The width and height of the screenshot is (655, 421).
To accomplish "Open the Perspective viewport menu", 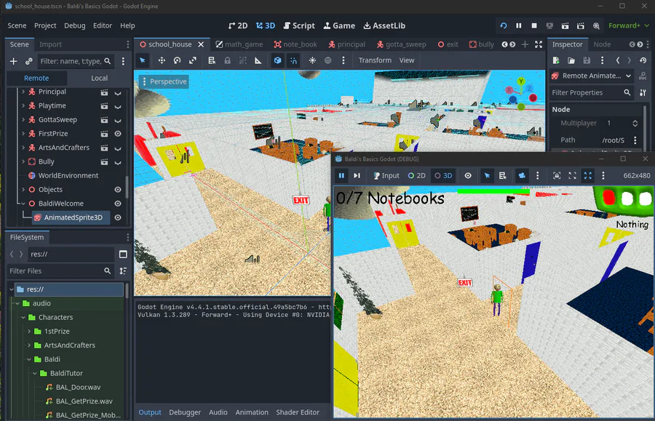I will 164,81.
